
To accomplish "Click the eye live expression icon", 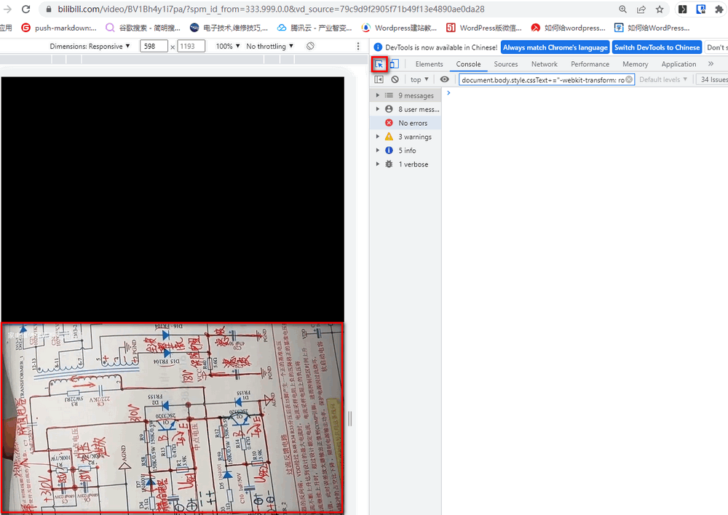I will (444, 79).
